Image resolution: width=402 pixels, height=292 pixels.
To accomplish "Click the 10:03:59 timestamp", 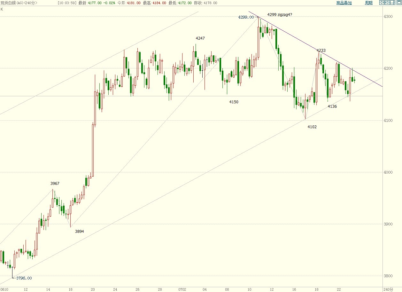I will pos(67,3).
